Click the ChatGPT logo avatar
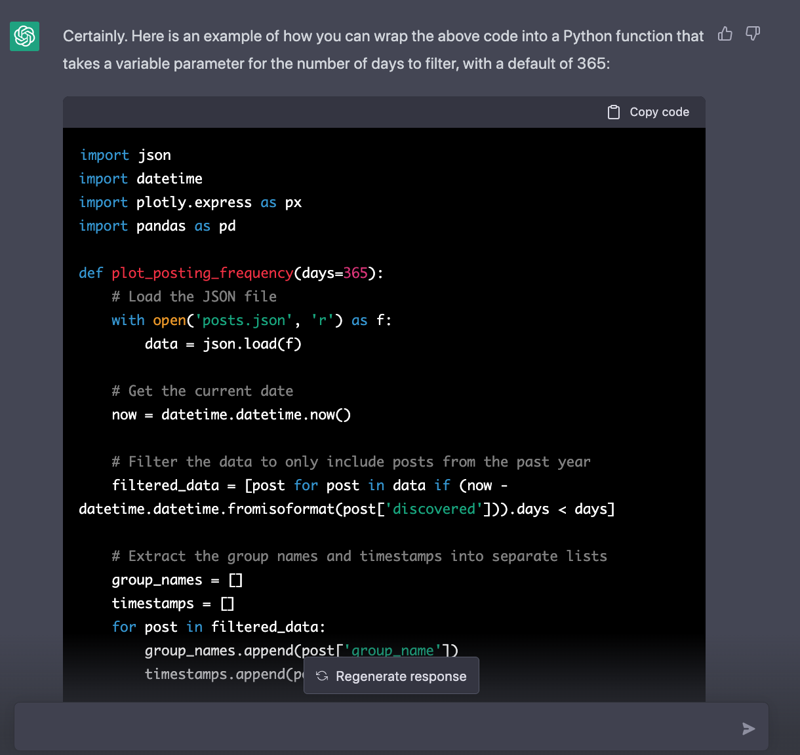Viewport: 800px width, 755px height. click(24, 36)
